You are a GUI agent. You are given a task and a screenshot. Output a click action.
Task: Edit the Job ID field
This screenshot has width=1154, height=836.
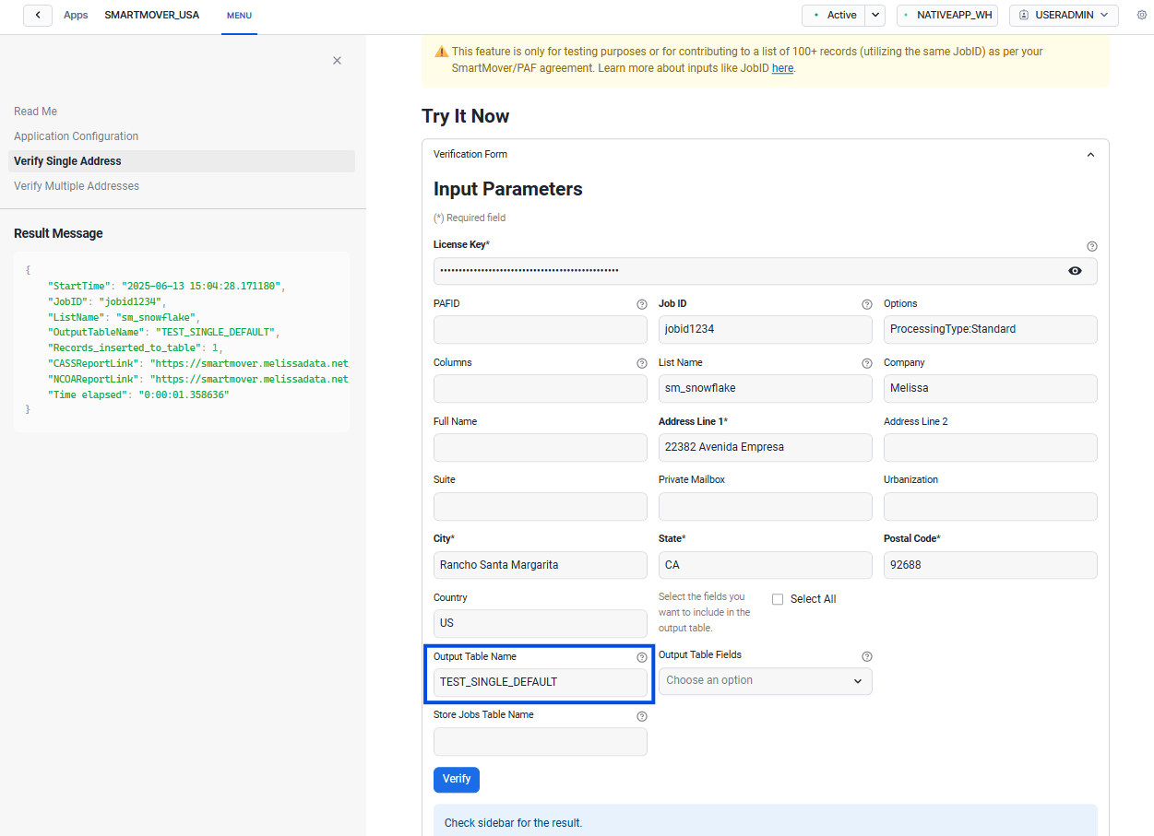coord(766,330)
